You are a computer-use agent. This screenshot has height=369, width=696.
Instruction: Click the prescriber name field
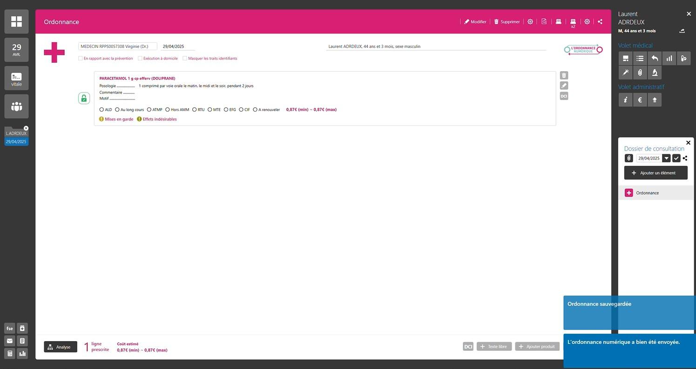click(117, 46)
